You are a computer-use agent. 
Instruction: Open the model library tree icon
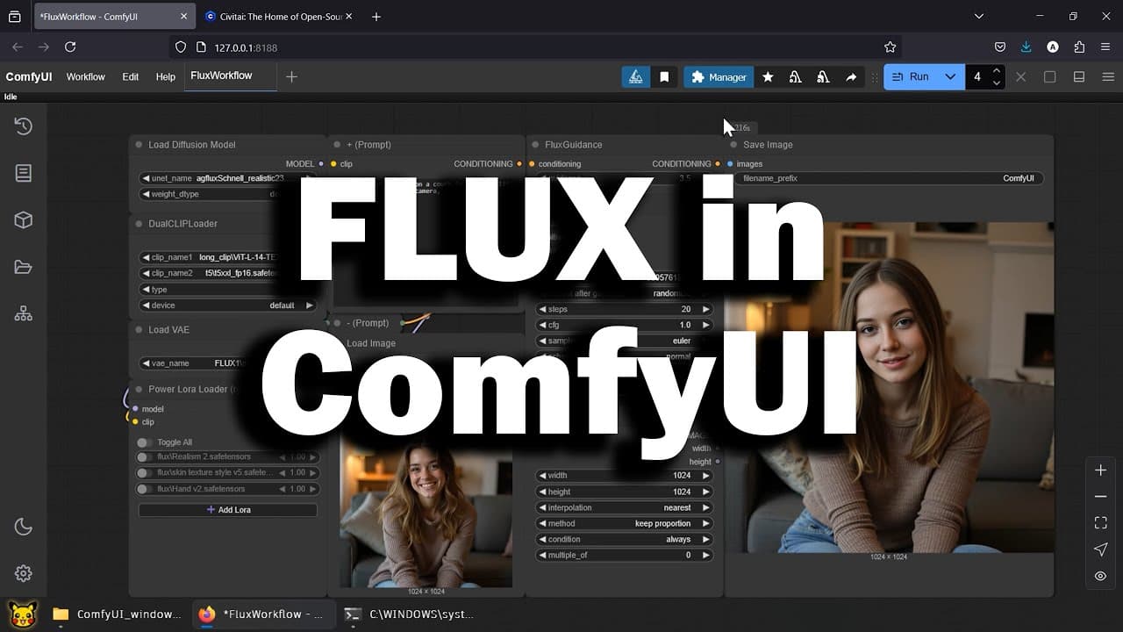point(24,313)
